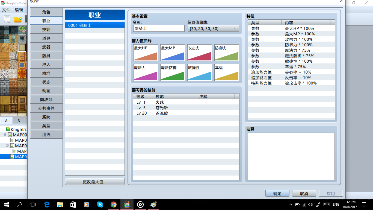
Task: Select the 会心率 + 10% trait row
Action: tap(291, 72)
